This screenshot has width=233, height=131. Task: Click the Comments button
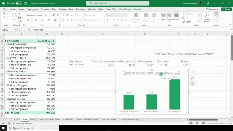click(212, 9)
